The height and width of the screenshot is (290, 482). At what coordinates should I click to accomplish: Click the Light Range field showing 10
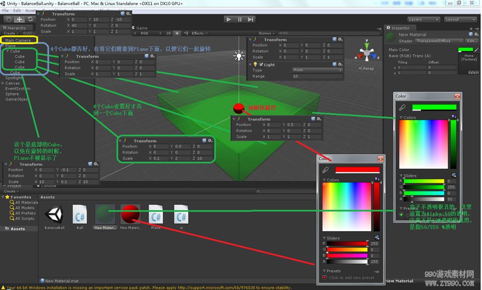pos(317,76)
